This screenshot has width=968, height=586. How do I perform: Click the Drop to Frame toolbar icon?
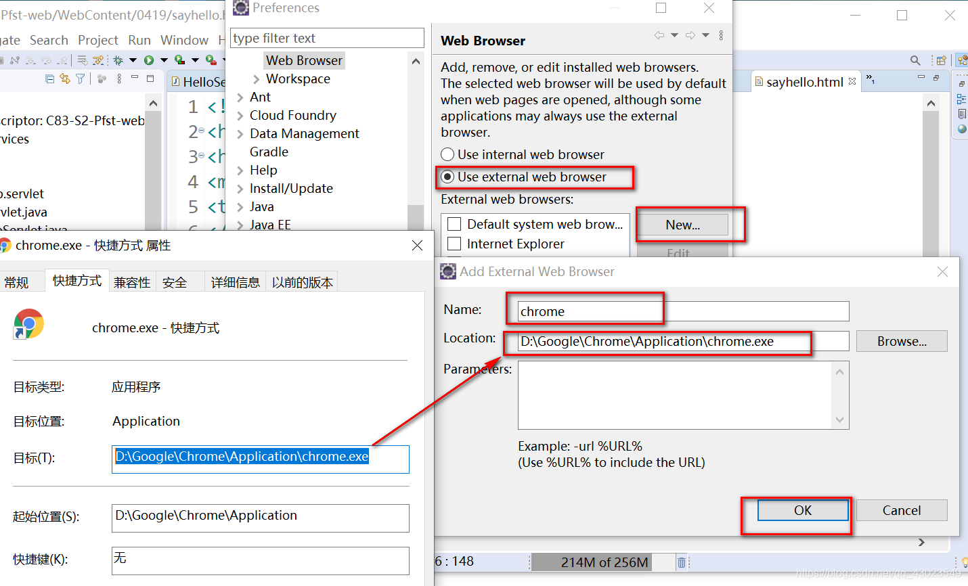click(83, 60)
